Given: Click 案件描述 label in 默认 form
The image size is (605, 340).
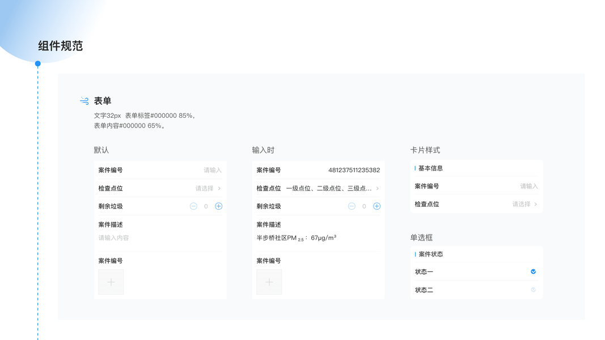Looking at the screenshot, I should coord(111,224).
